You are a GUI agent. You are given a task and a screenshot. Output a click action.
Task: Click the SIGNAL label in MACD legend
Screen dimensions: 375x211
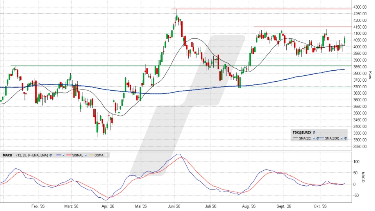coord(77,155)
